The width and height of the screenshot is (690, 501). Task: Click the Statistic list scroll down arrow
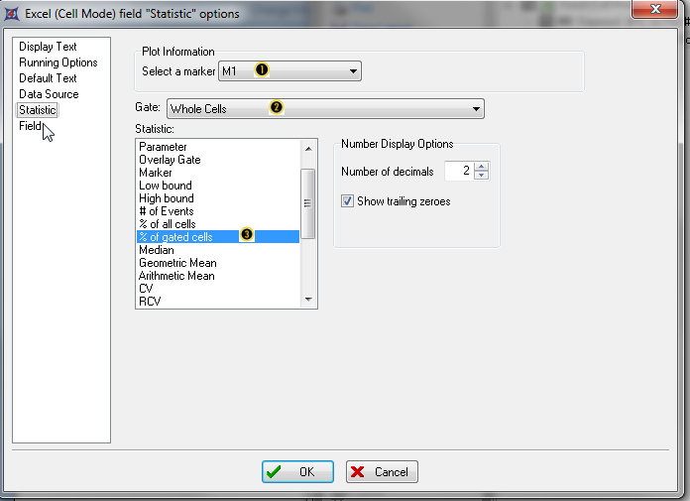308,300
